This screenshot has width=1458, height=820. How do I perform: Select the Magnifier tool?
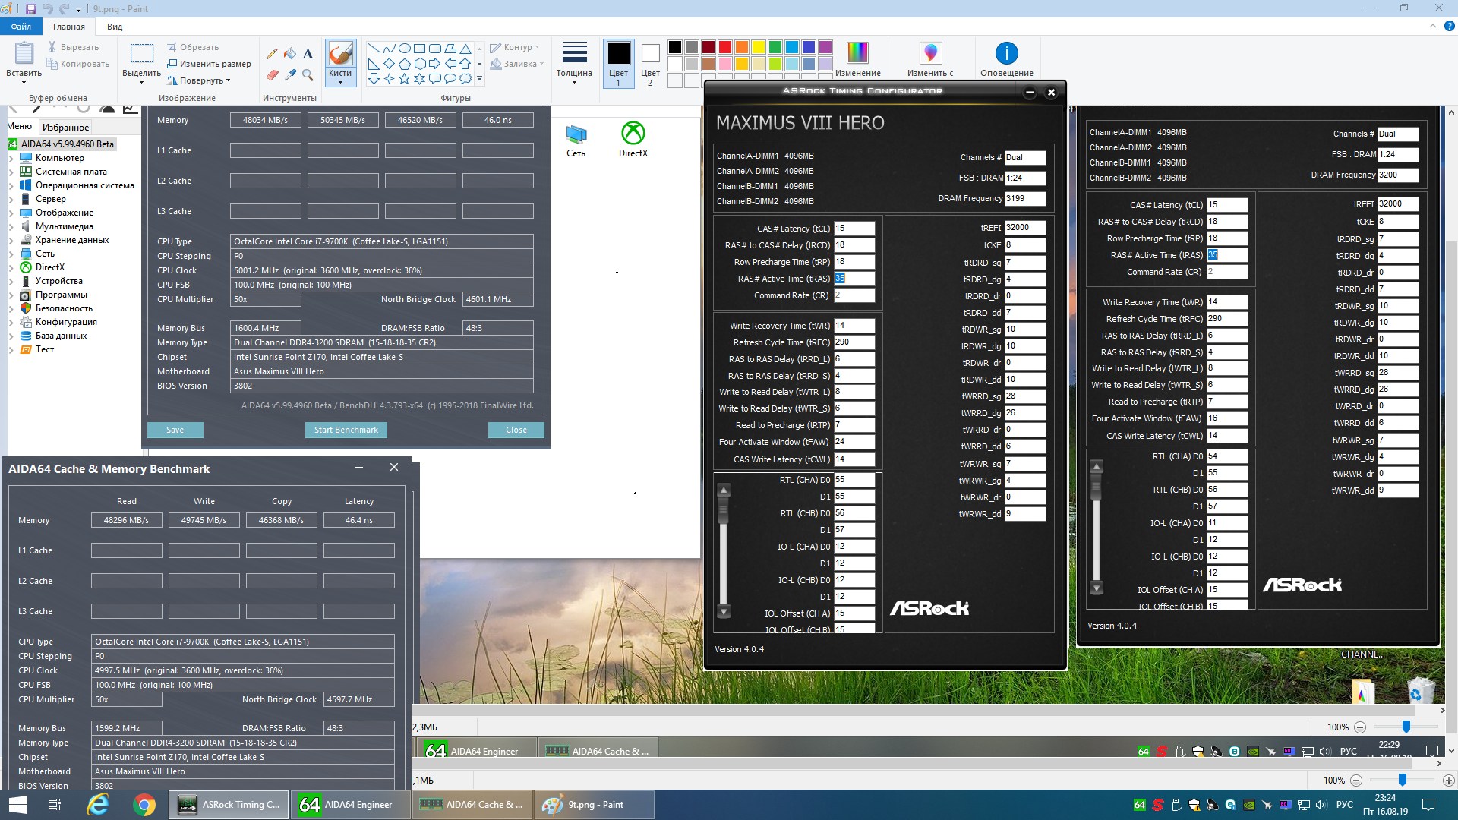[x=308, y=74]
